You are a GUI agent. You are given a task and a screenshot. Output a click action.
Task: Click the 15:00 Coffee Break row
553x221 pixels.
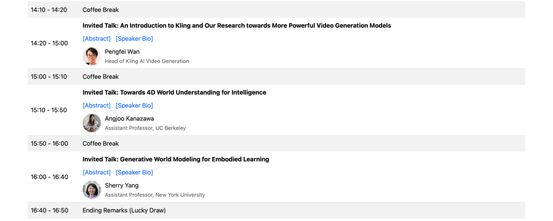[x=276, y=76]
